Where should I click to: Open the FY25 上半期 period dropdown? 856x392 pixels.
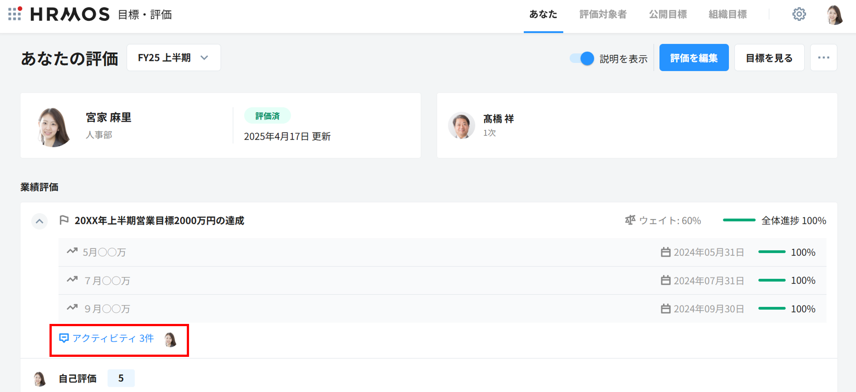173,58
